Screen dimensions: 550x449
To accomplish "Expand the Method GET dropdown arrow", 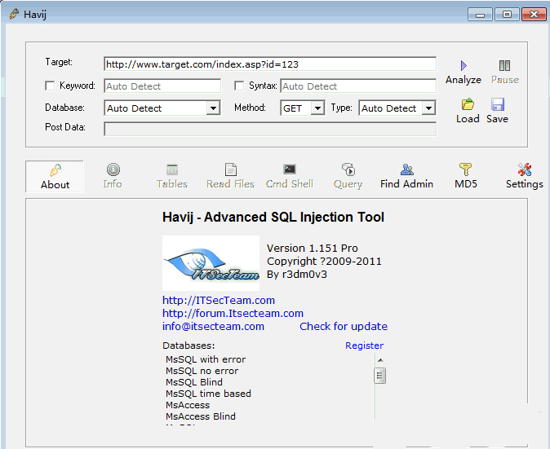I will coord(317,108).
